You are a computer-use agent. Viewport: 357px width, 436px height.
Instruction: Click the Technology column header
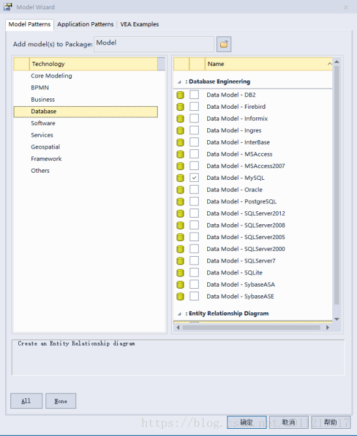[x=93, y=64]
